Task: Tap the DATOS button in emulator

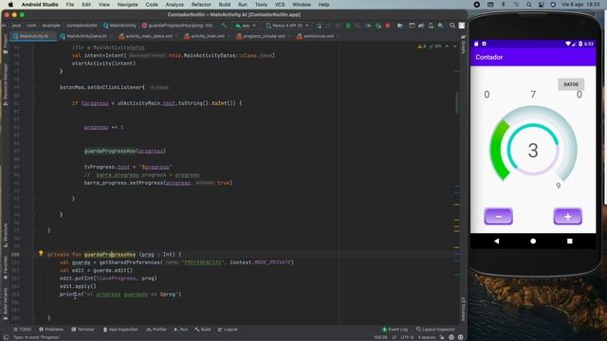Action: tap(571, 84)
